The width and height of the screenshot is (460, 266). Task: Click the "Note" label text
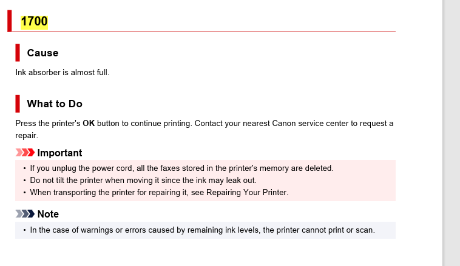[48, 214]
